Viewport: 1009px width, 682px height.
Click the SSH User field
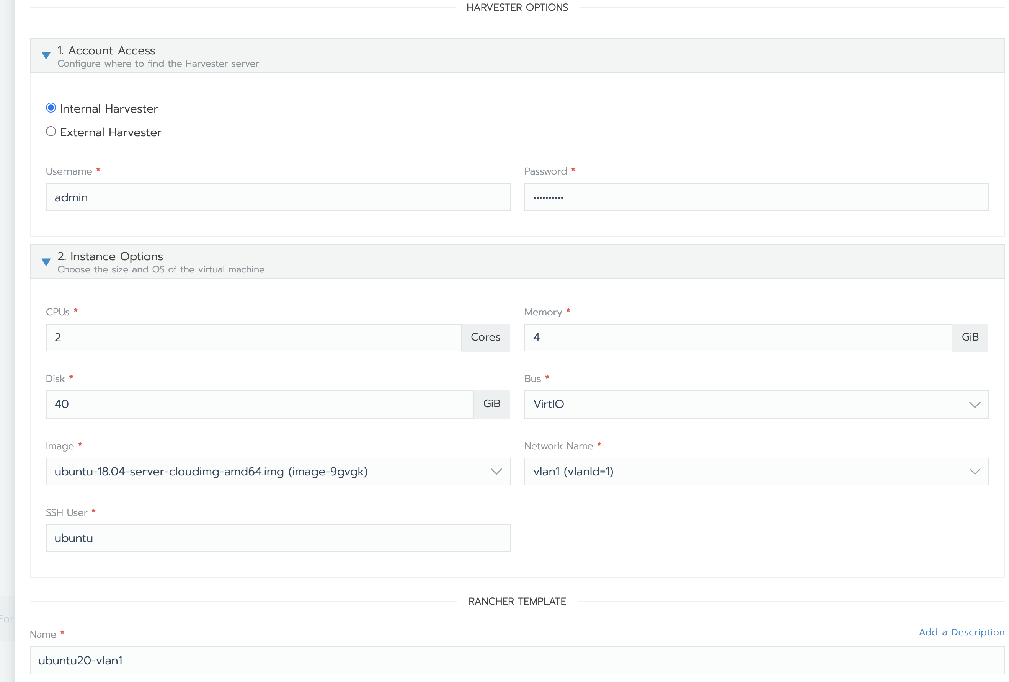point(278,538)
